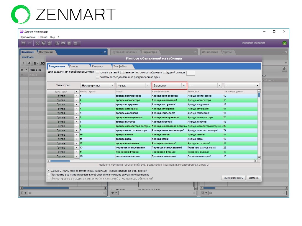
Task: Open the 'Правка' menu
Action: pos(43,37)
